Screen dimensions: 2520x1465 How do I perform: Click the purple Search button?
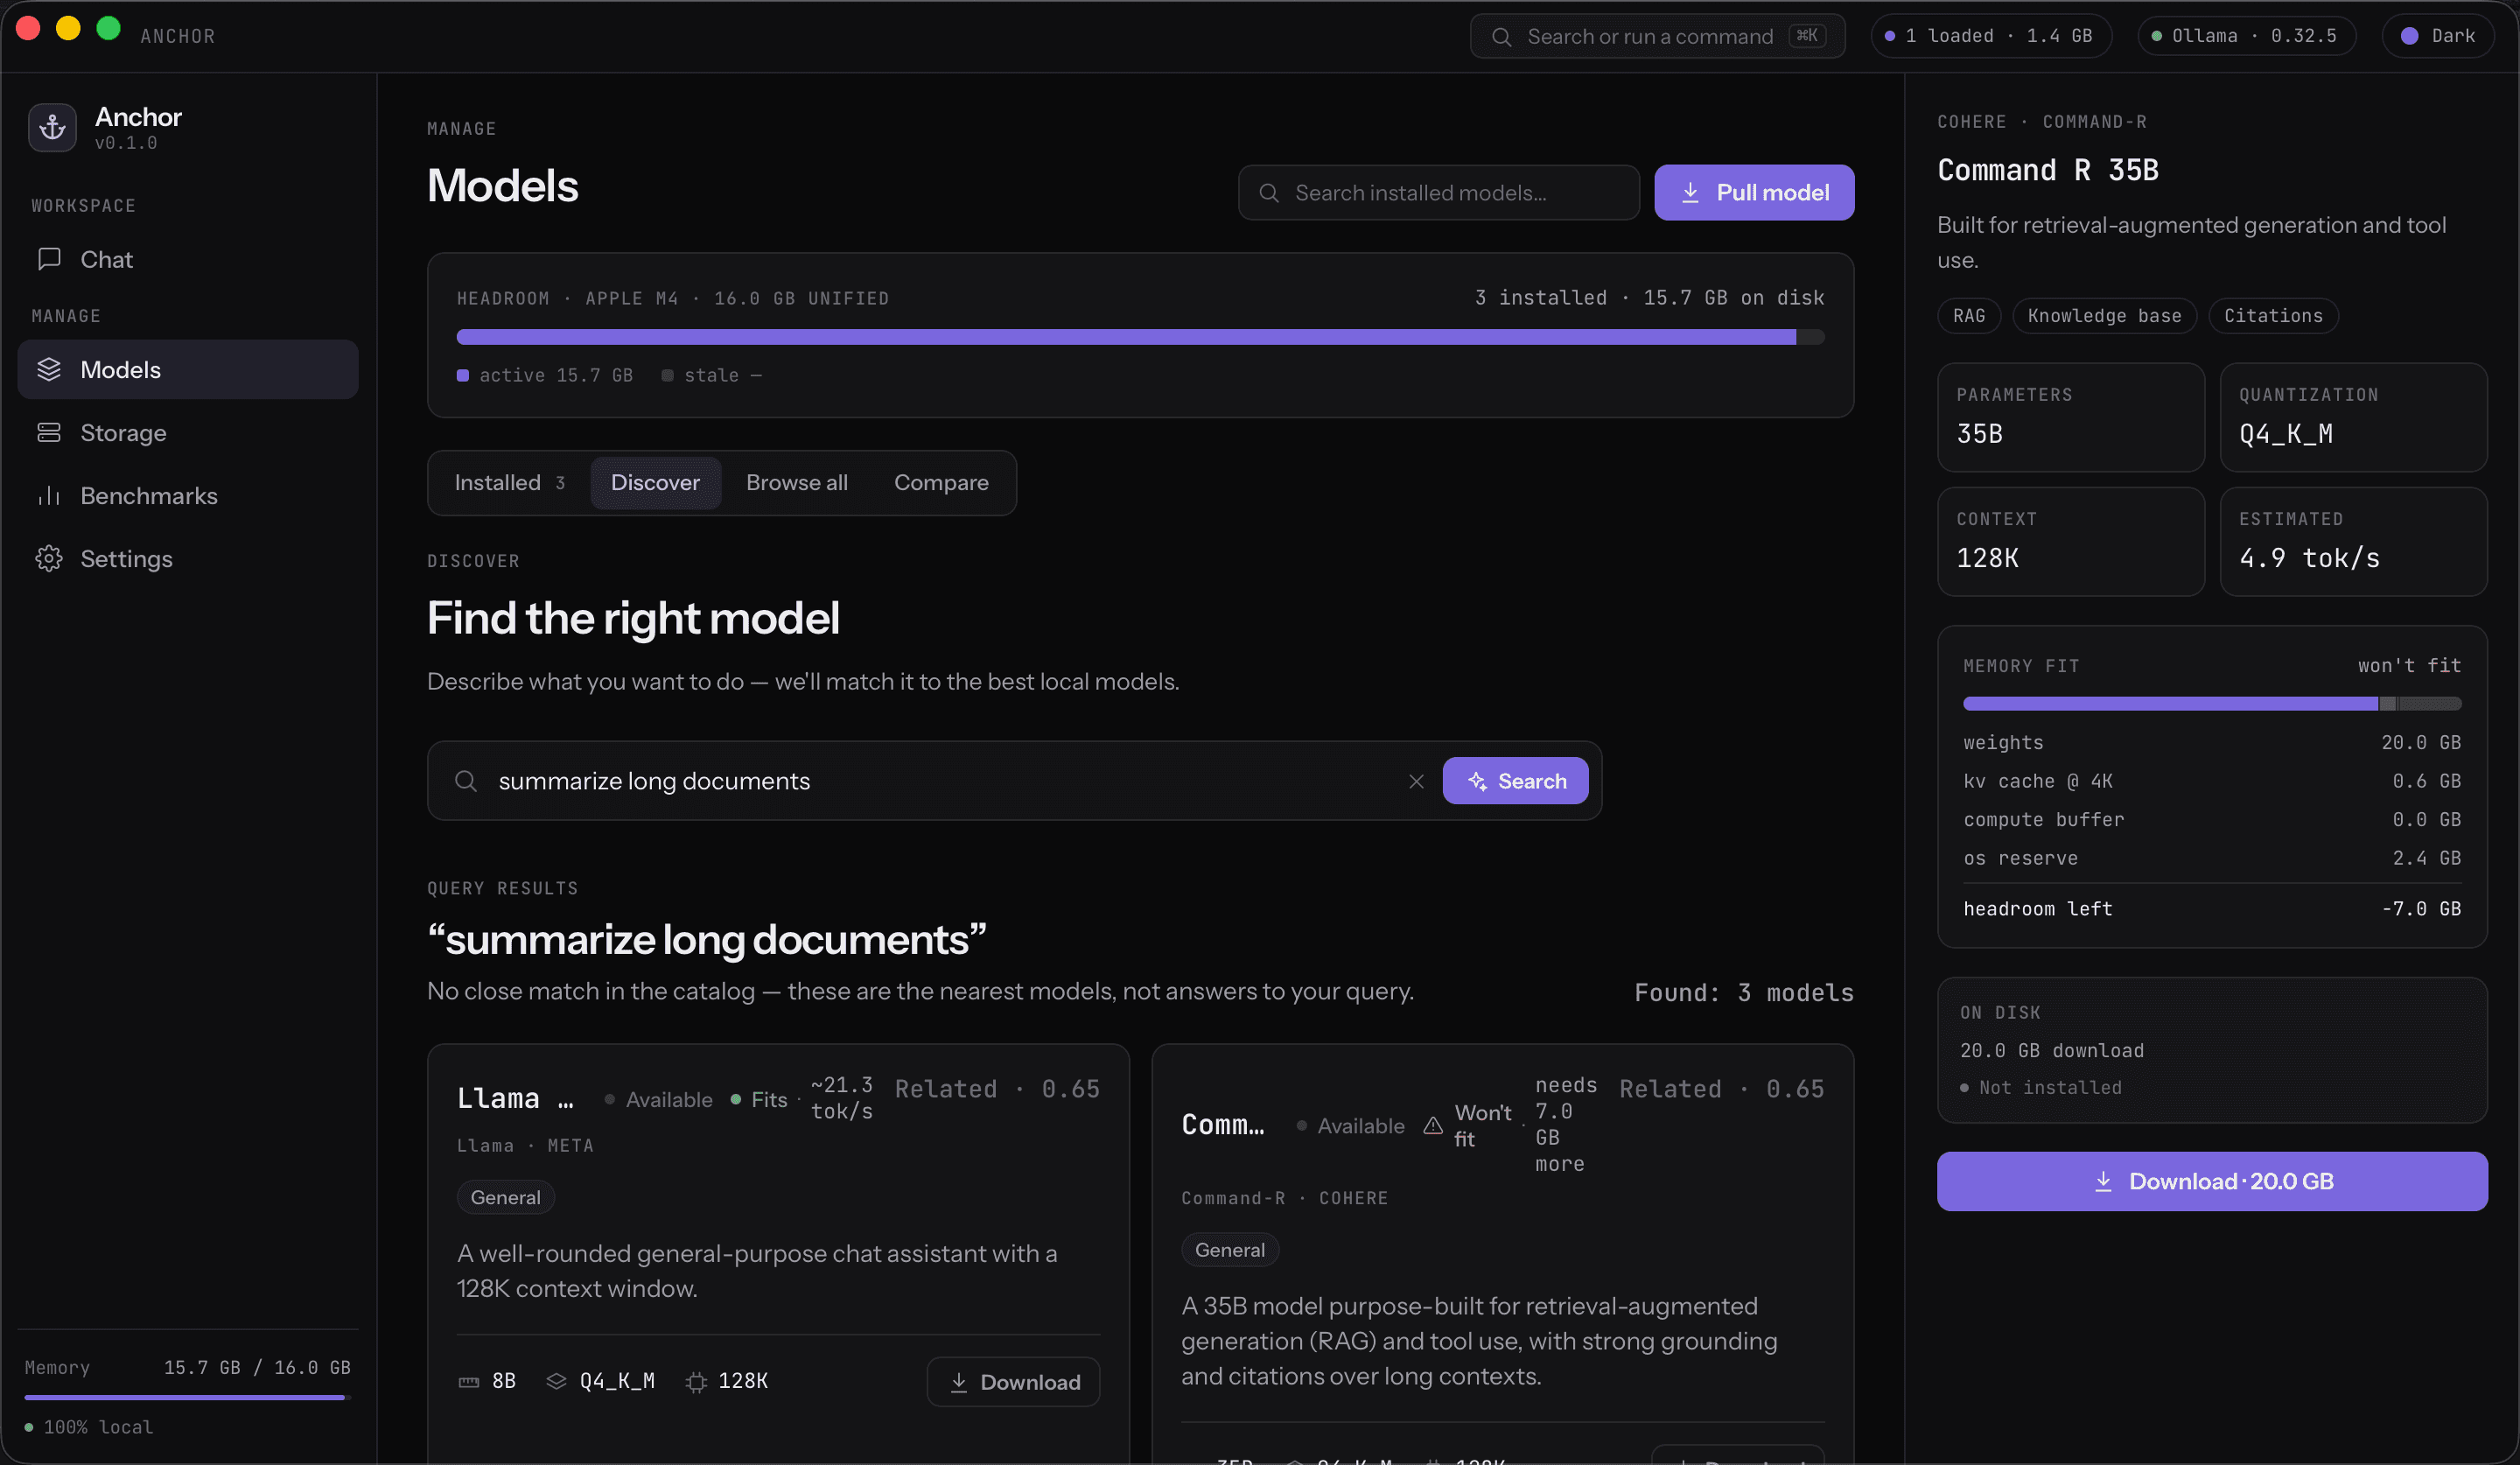coord(1515,781)
